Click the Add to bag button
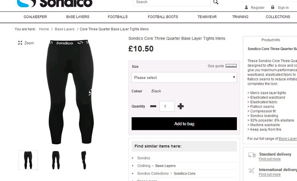This screenshot has width=297, height=181. click(184, 124)
